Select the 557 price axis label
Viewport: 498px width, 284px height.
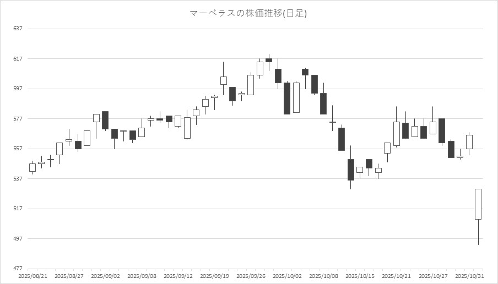click(17, 149)
